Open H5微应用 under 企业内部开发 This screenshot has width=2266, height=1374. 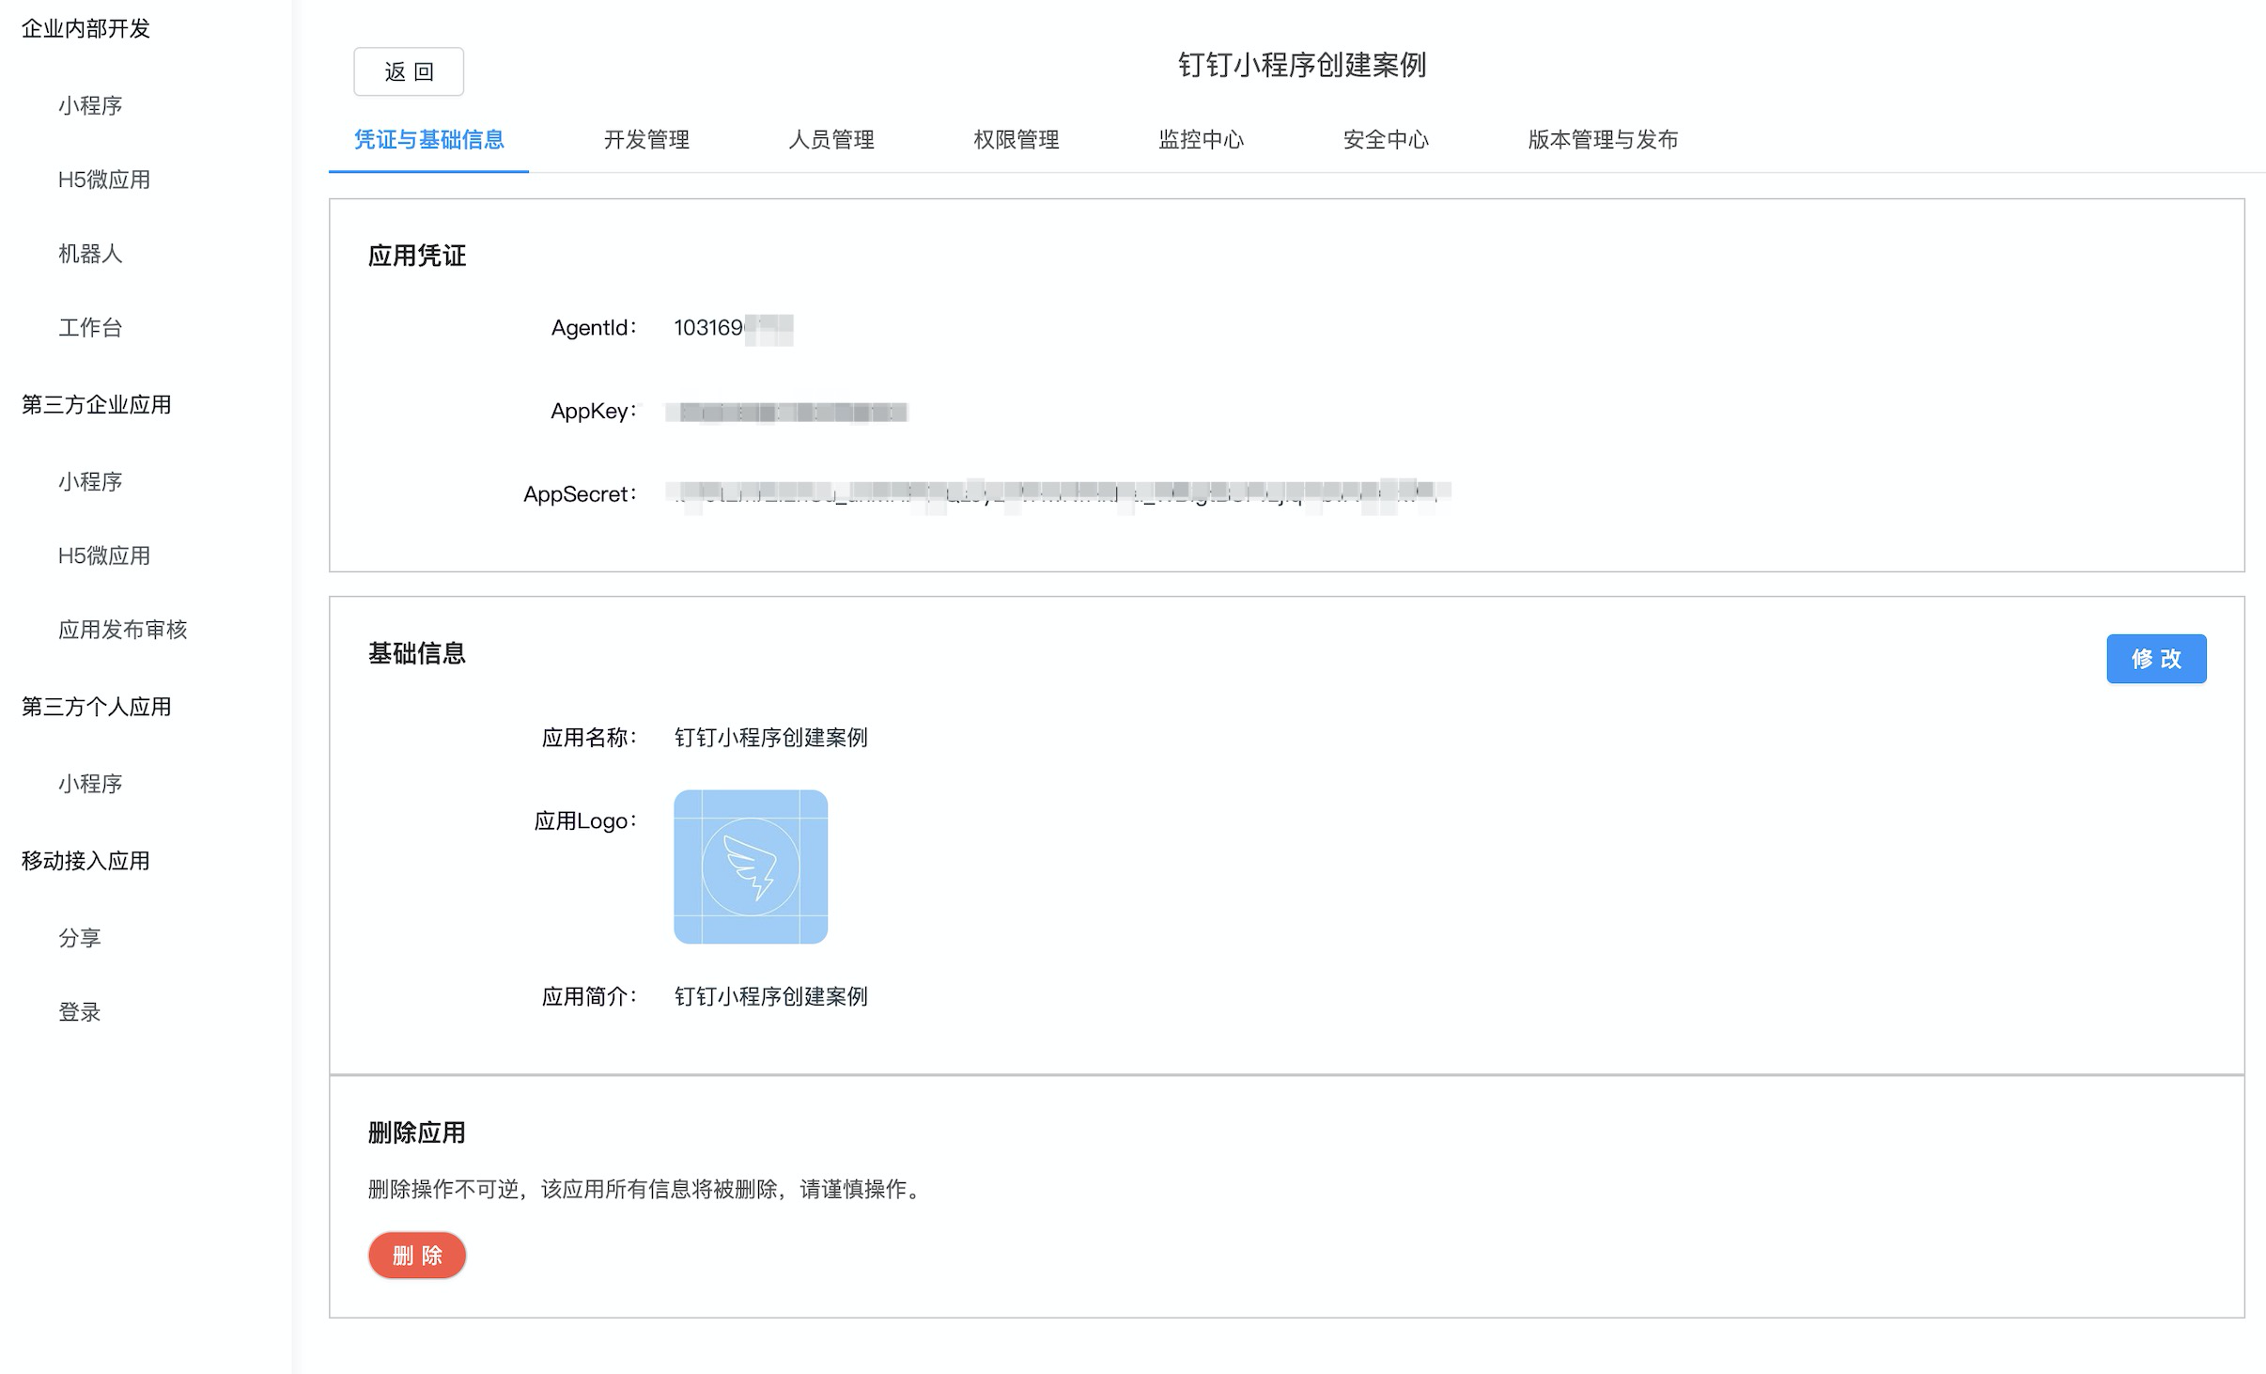(103, 180)
